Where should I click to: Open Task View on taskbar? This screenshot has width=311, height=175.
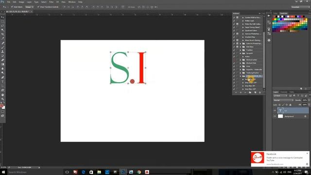pos(67,172)
